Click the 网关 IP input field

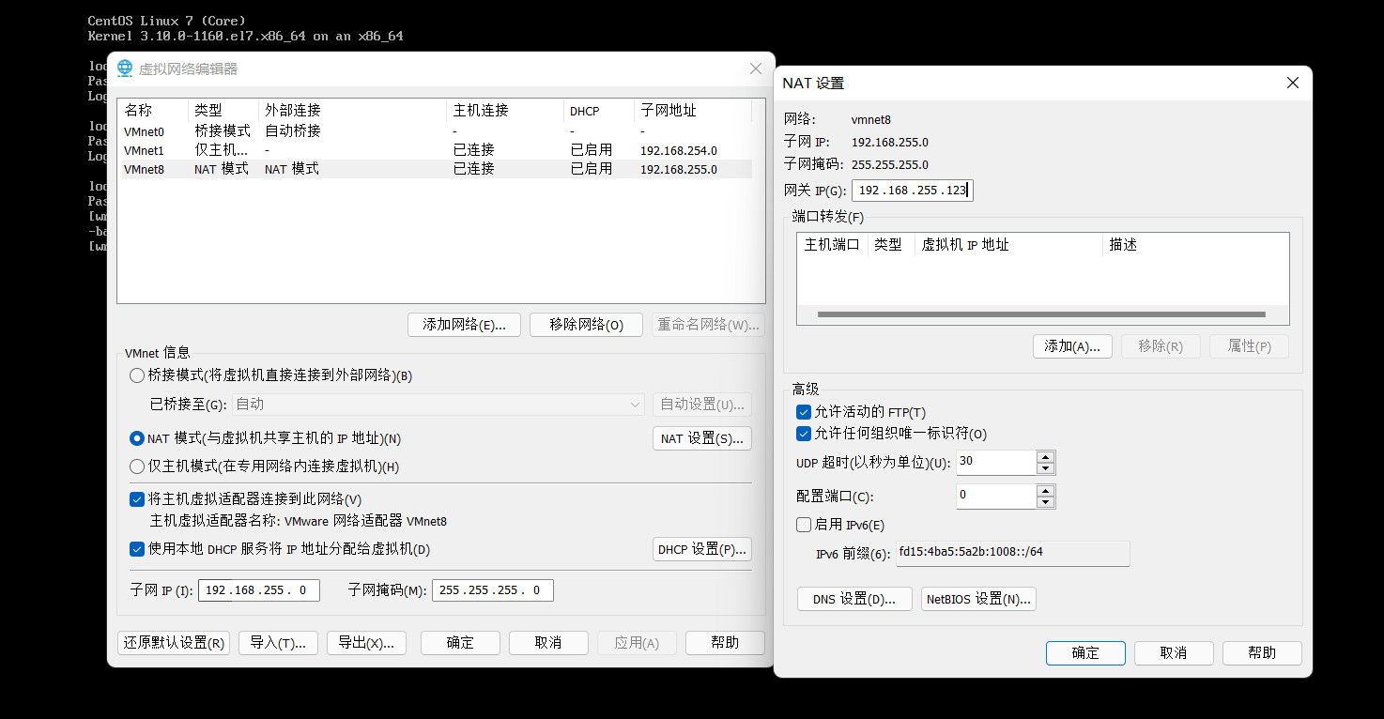[913, 191]
